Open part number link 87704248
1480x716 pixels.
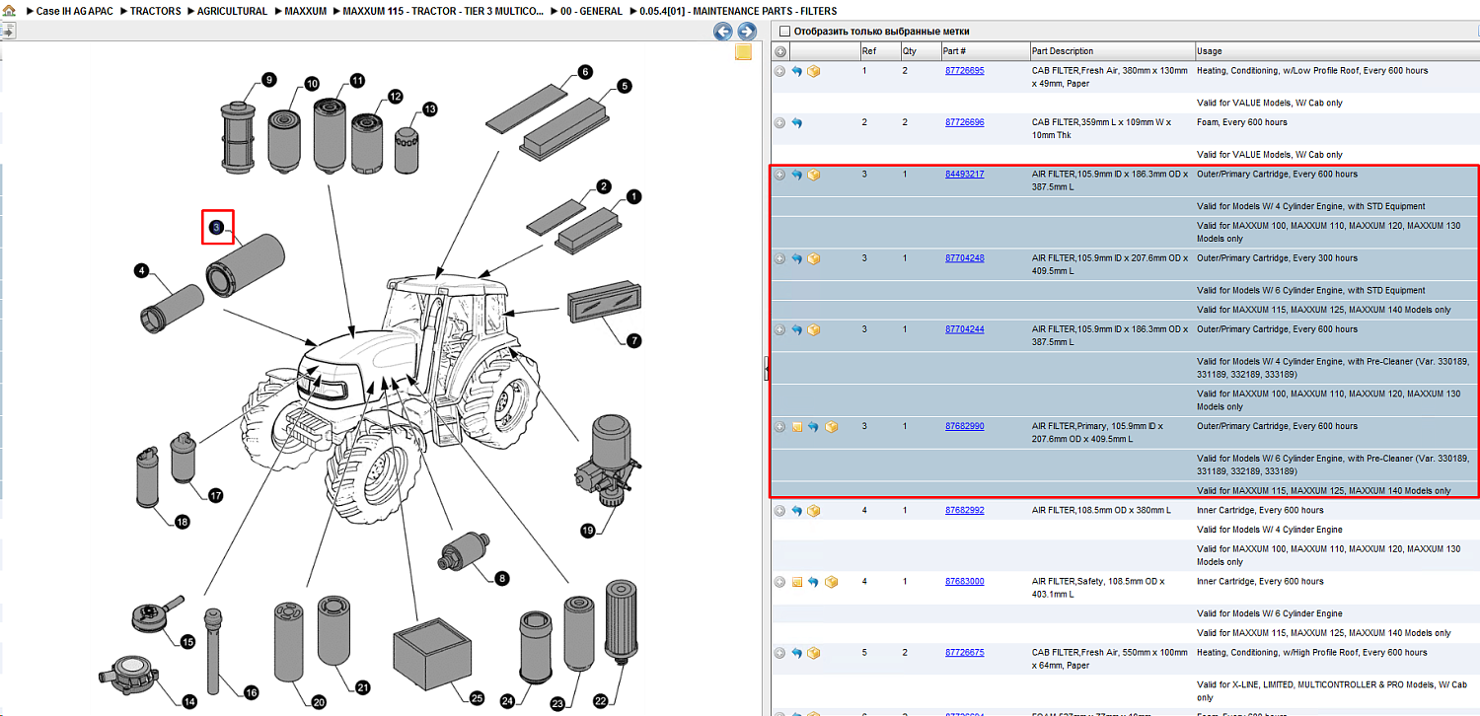tap(964, 258)
